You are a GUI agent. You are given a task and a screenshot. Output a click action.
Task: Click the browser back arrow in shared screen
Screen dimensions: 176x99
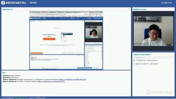pos(30,14)
